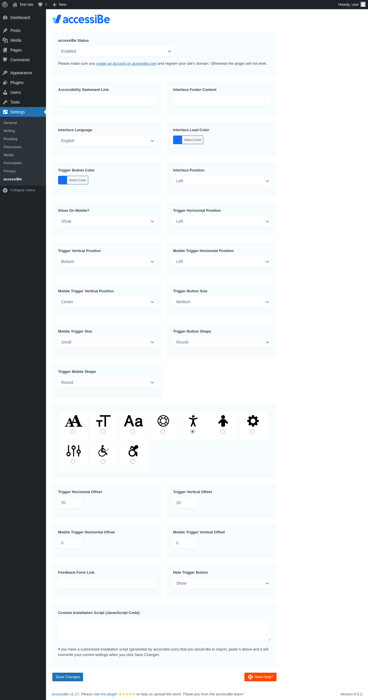Select the radio under the gear icon
Image resolution: width=368 pixels, height=700 pixels.
(x=252, y=432)
